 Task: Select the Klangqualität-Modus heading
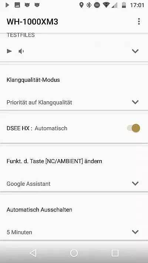pyautogui.click(x=33, y=80)
